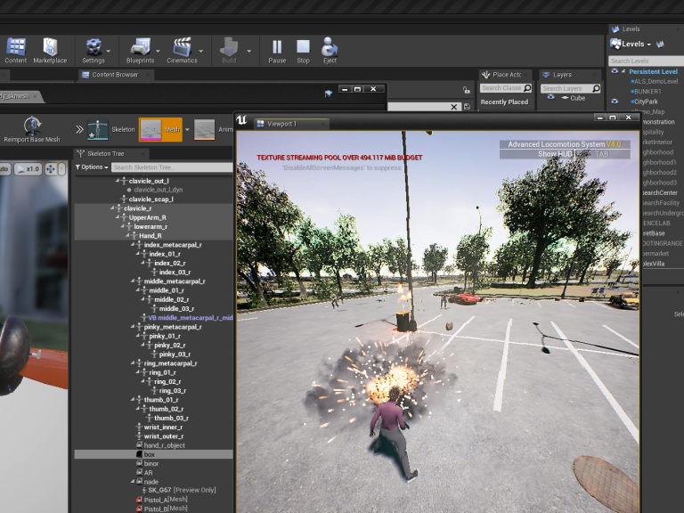Switch to the Content Browser tab
684x513 pixels.
(x=115, y=75)
